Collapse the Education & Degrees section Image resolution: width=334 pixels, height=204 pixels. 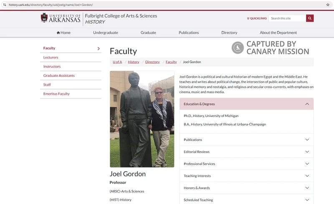246,104
